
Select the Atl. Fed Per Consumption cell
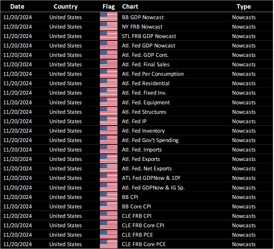point(153,74)
